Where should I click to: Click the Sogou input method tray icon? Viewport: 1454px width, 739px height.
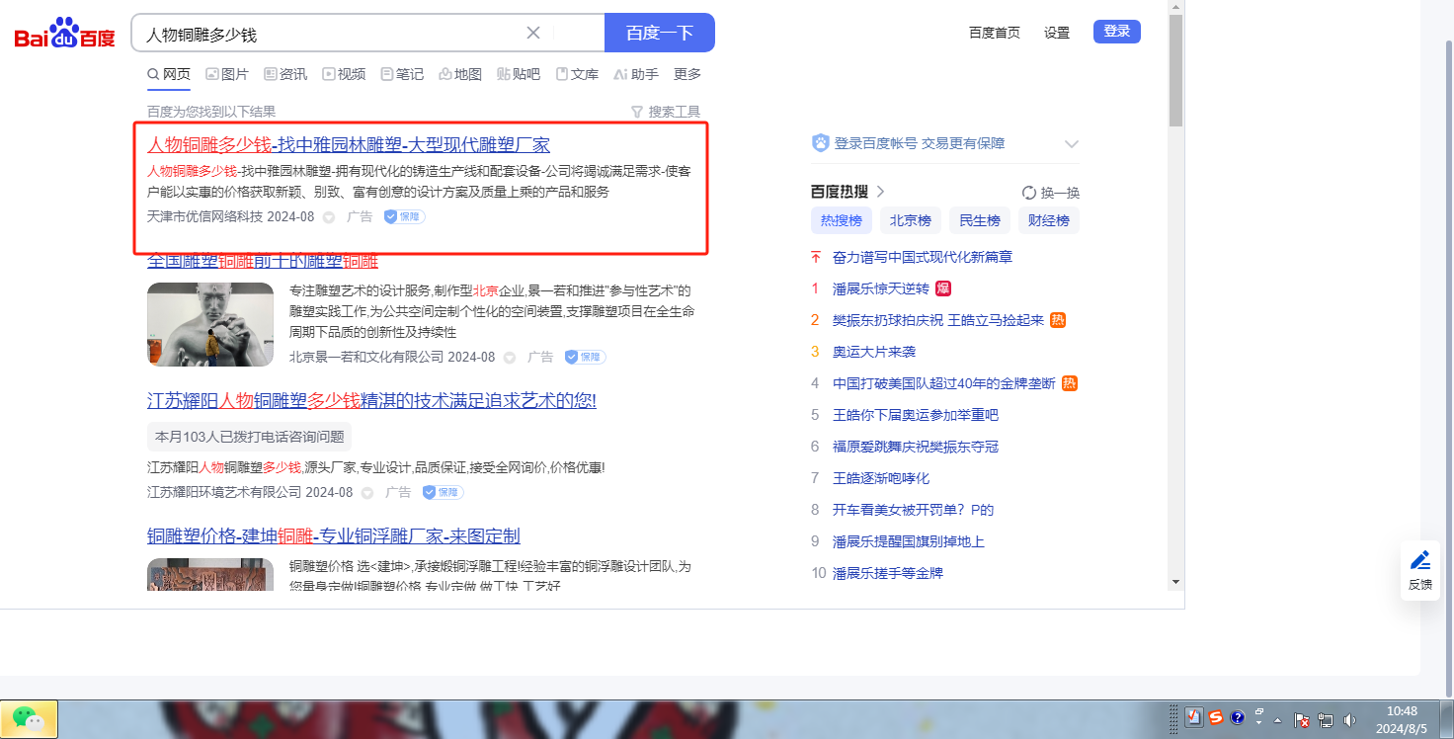pos(1216,718)
